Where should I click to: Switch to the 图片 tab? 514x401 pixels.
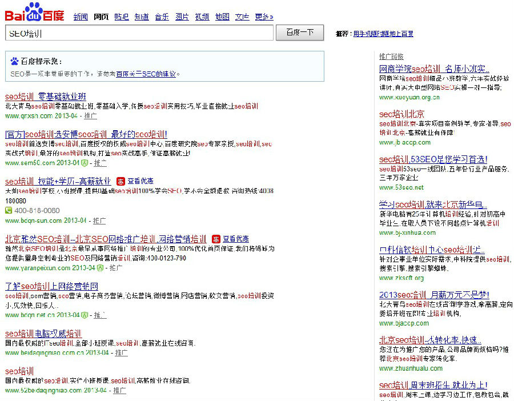point(182,17)
